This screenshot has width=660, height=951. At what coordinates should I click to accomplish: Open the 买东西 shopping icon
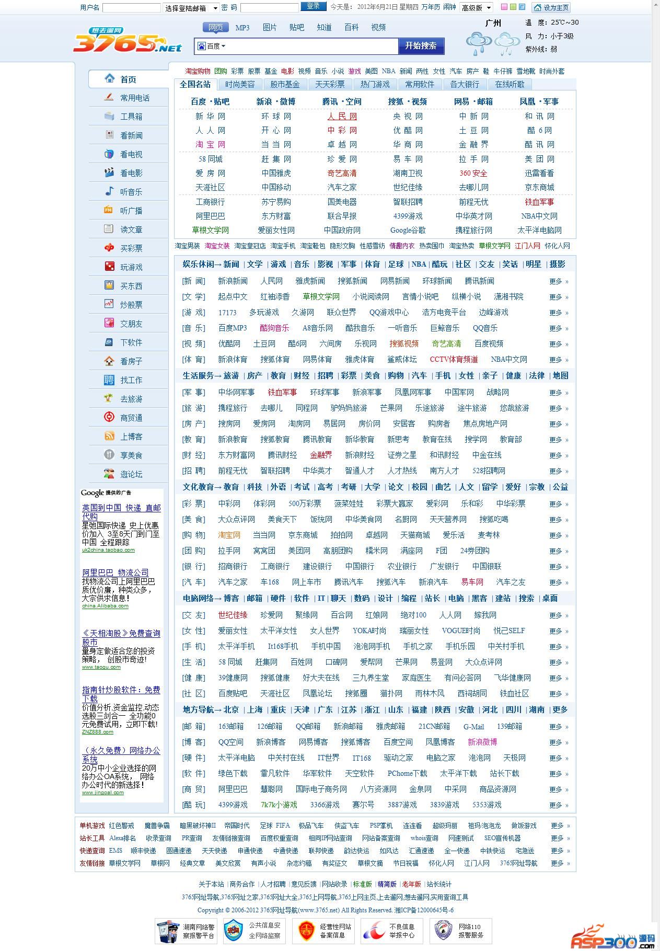(109, 285)
